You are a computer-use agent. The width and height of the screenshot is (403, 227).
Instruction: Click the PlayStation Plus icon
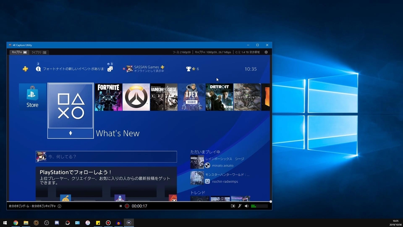pyautogui.click(x=26, y=69)
